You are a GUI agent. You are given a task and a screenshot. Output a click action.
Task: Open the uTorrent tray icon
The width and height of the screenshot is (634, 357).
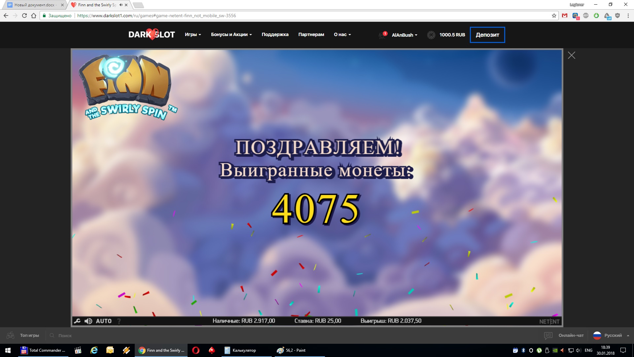(539, 350)
